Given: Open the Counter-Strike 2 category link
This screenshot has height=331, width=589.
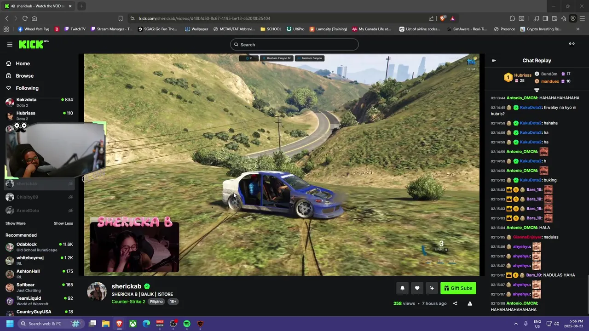Looking at the screenshot, I should [x=128, y=302].
